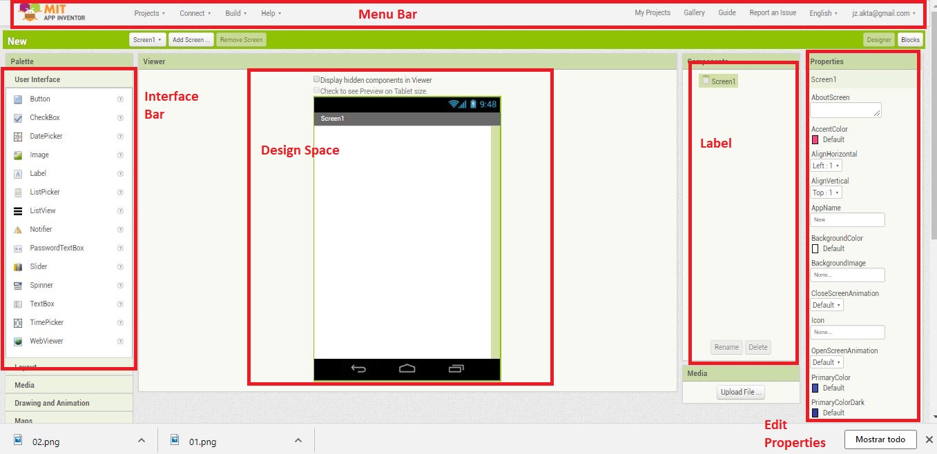
Task: Pick the Slider component icon
Action: [18, 267]
